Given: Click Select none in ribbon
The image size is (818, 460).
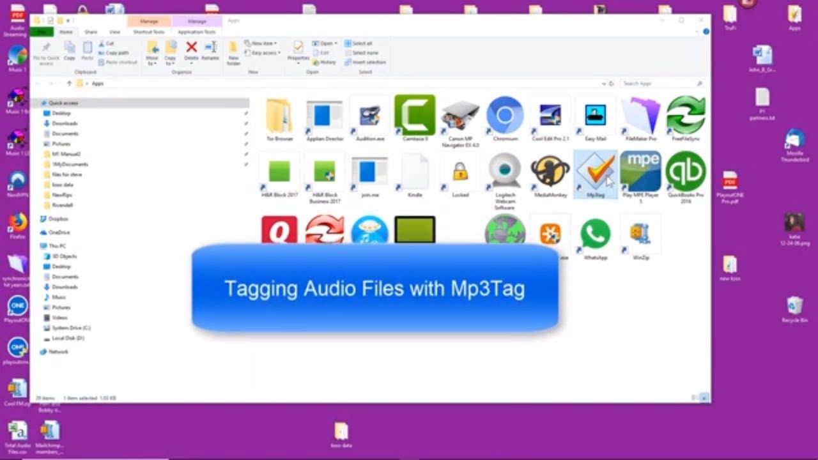Looking at the screenshot, I should click(x=361, y=53).
